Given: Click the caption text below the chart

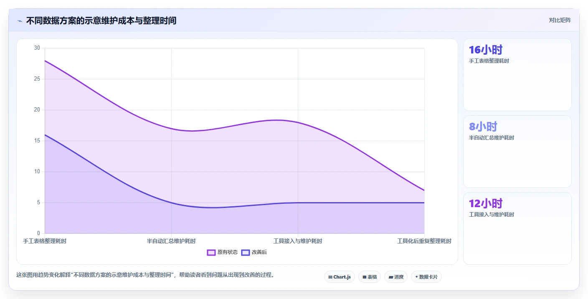Looking at the screenshot, I should (145, 275).
